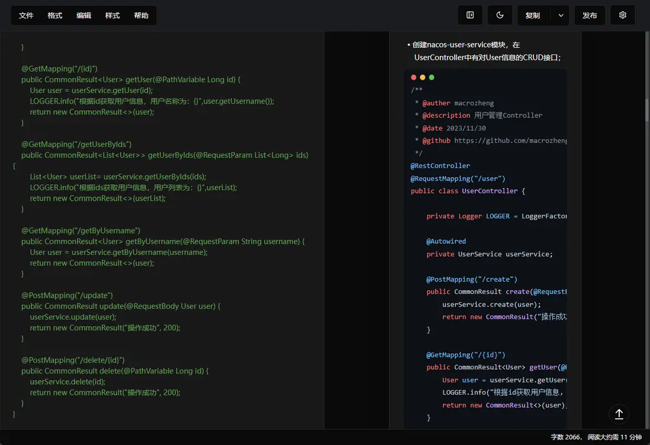Open the 帮助 menu
This screenshot has width=650, height=445.
pos(141,15)
